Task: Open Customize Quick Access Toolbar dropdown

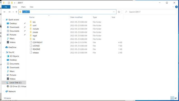Action: (15, 3)
